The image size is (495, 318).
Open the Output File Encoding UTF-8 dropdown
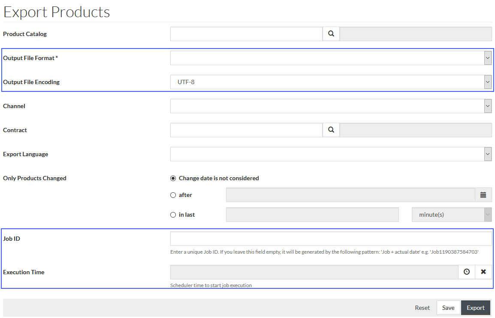(x=331, y=82)
